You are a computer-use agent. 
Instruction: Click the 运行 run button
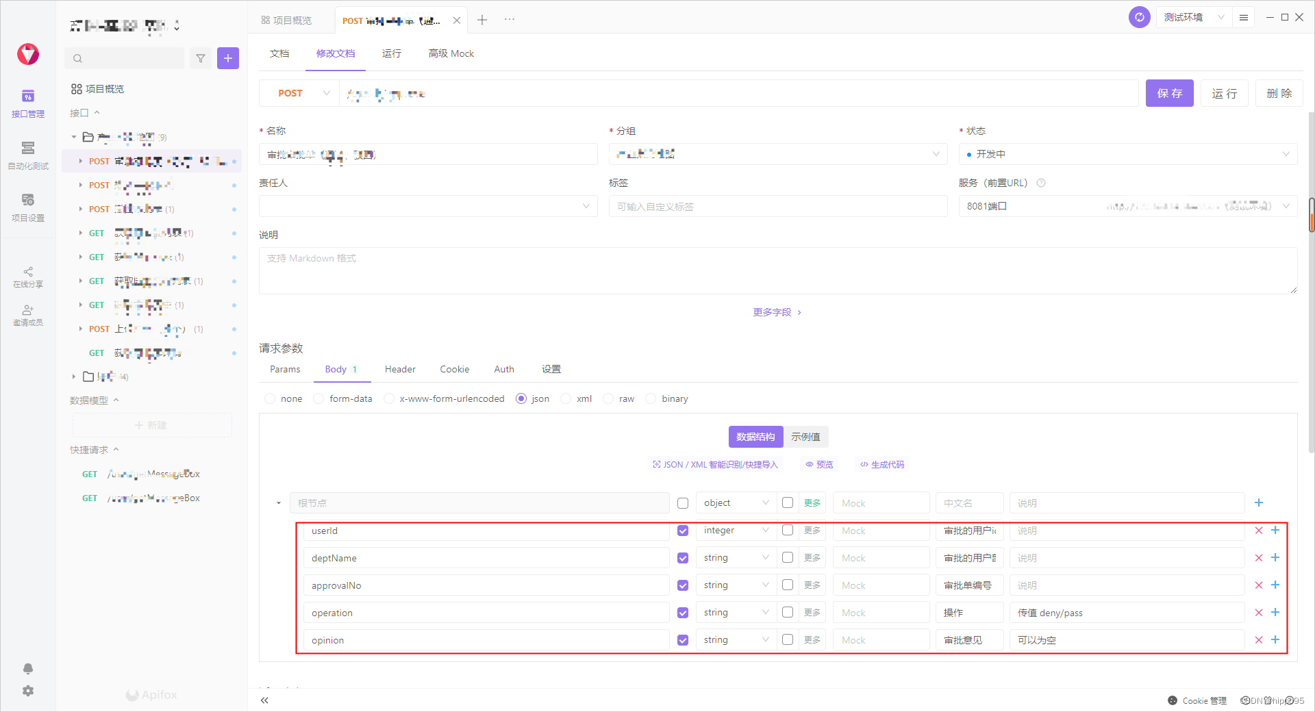pyautogui.click(x=1225, y=93)
